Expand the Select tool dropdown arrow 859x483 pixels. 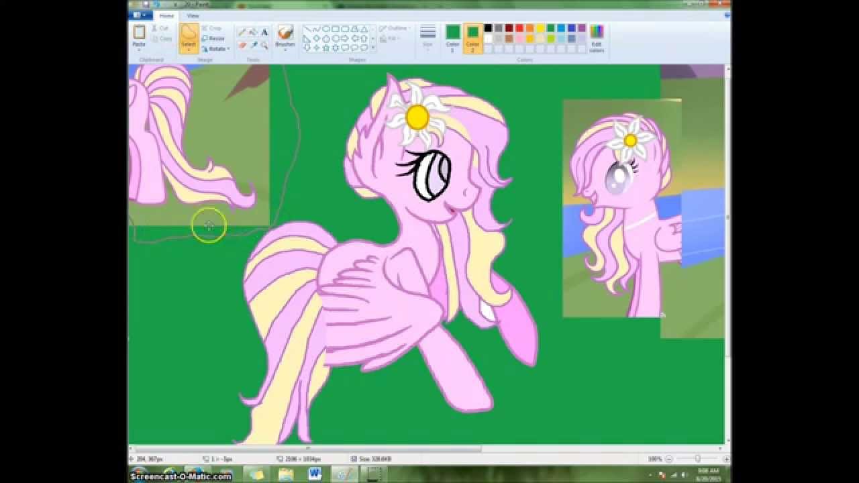tap(189, 49)
